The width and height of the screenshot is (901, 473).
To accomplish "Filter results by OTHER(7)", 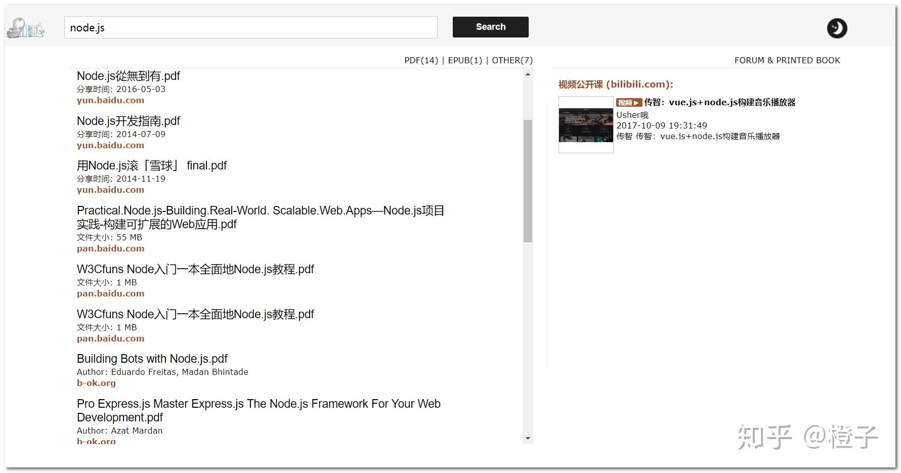I will [x=512, y=60].
